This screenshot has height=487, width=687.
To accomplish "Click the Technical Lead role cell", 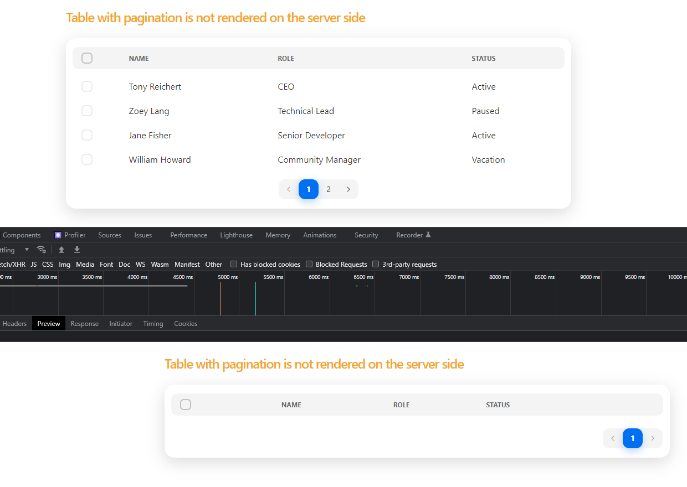I will (306, 111).
